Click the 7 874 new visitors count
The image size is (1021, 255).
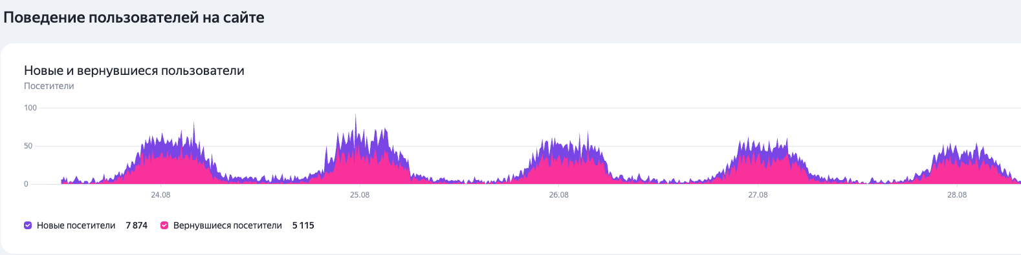click(137, 225)
